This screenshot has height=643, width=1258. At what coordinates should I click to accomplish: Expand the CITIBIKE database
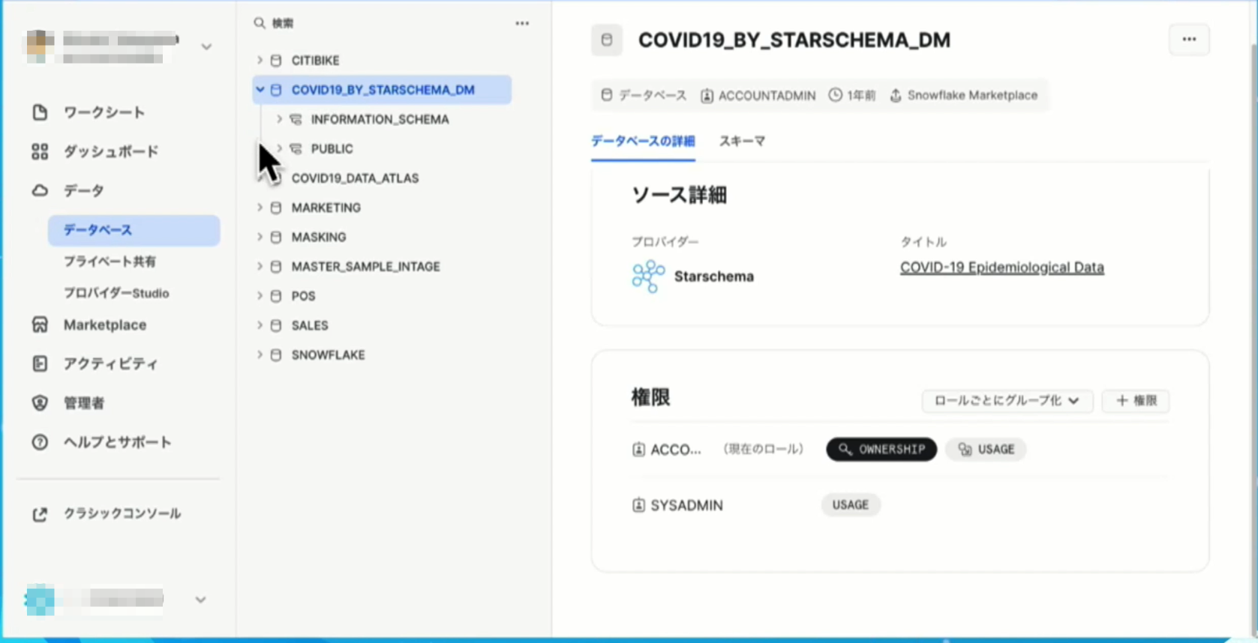pyautogui.click(x=260, y=60)
